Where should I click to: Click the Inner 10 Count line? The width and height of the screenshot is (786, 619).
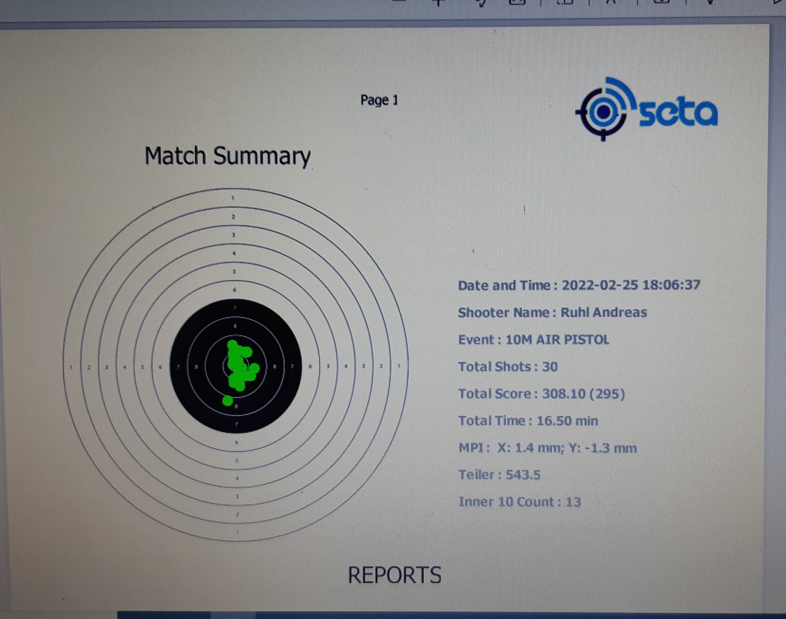[519, 502]
